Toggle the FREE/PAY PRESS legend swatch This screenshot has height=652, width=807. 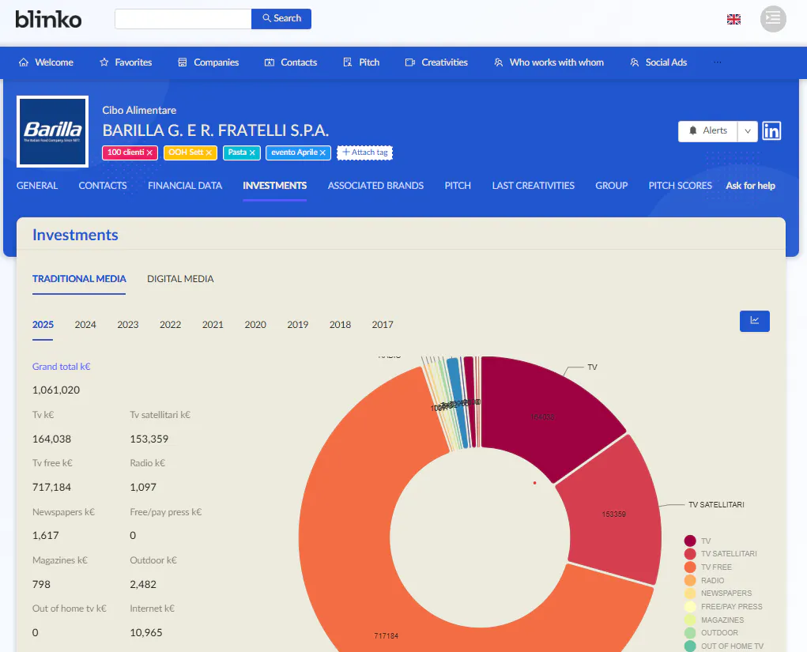click(x=690, y=607)
